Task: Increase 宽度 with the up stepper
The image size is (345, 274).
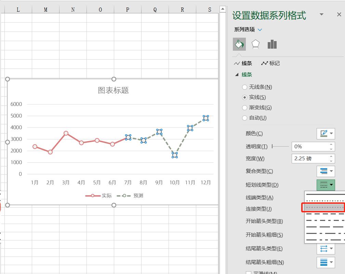Action: coord(331,156)
